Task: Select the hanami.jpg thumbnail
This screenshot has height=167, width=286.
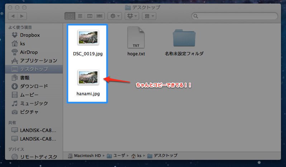Action: click(x=88, y=77)
